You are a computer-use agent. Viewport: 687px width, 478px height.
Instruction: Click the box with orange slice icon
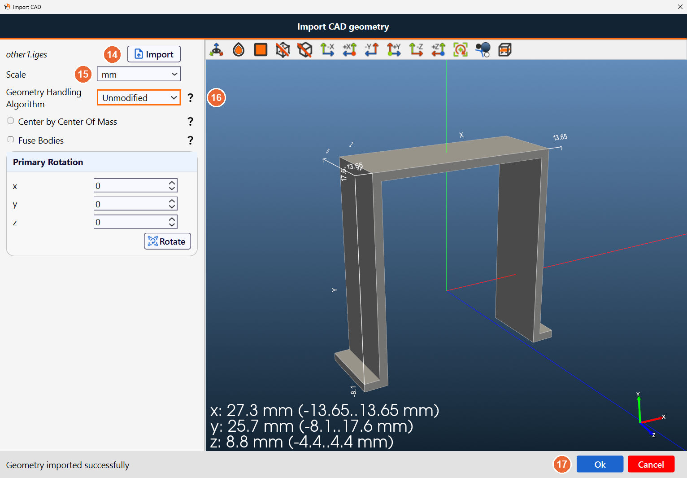coord(505,50)
